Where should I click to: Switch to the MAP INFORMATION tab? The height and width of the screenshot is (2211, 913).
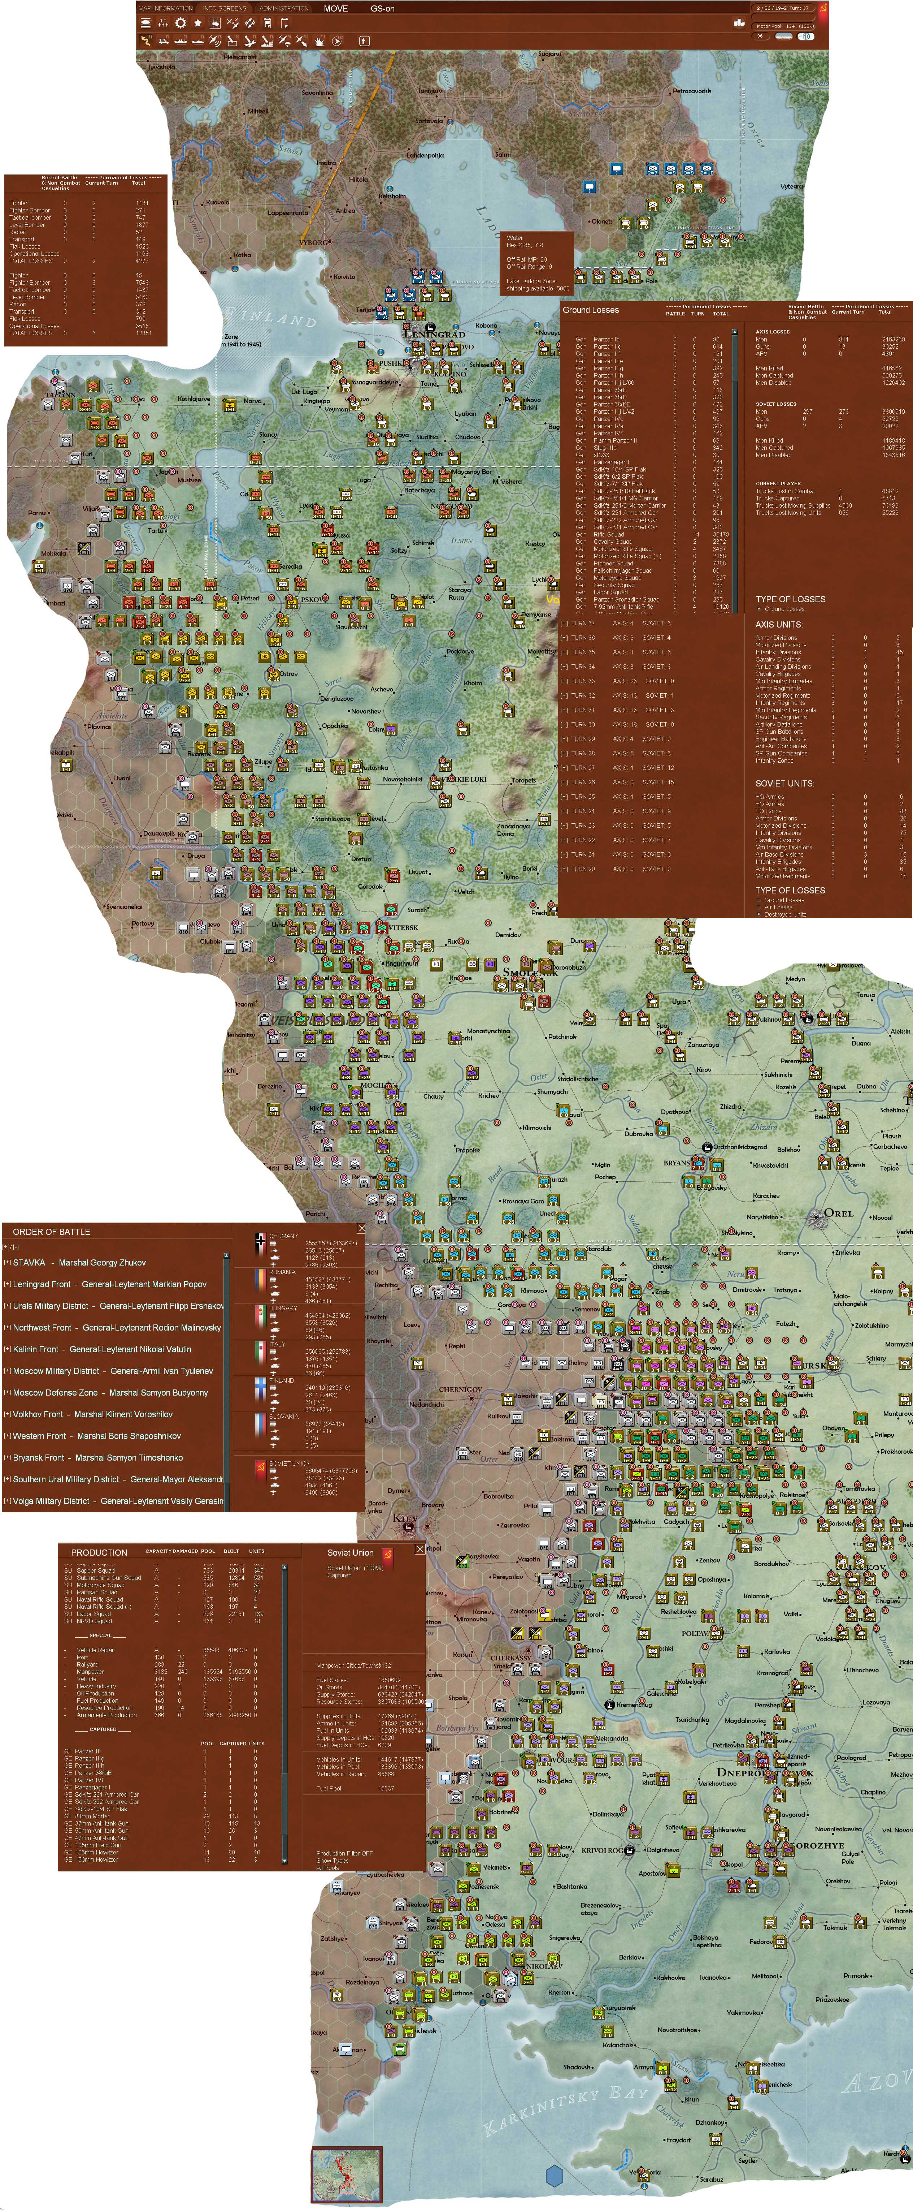click(166, 9)
